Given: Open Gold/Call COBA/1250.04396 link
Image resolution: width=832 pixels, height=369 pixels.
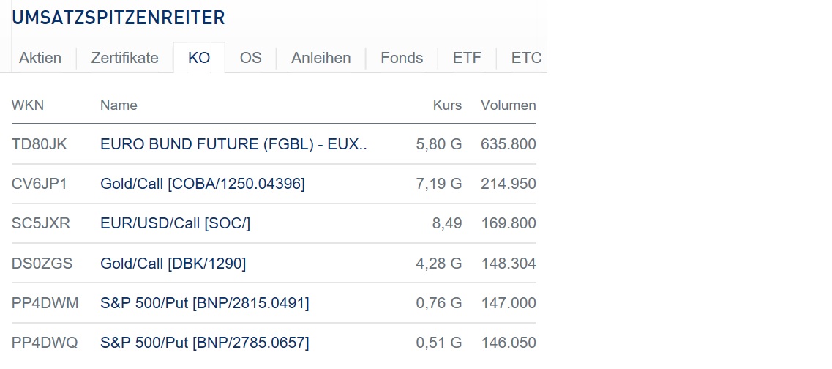Looking at the screenshot, I should pyautogui.click(x=202, y=184).
